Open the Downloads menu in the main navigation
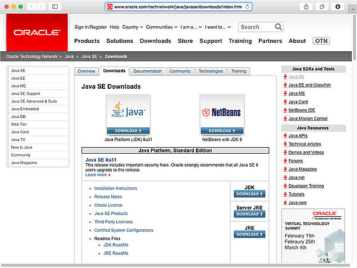Image resolution: width=357 pixels, height=268 pixels. [x=155, y=41]
